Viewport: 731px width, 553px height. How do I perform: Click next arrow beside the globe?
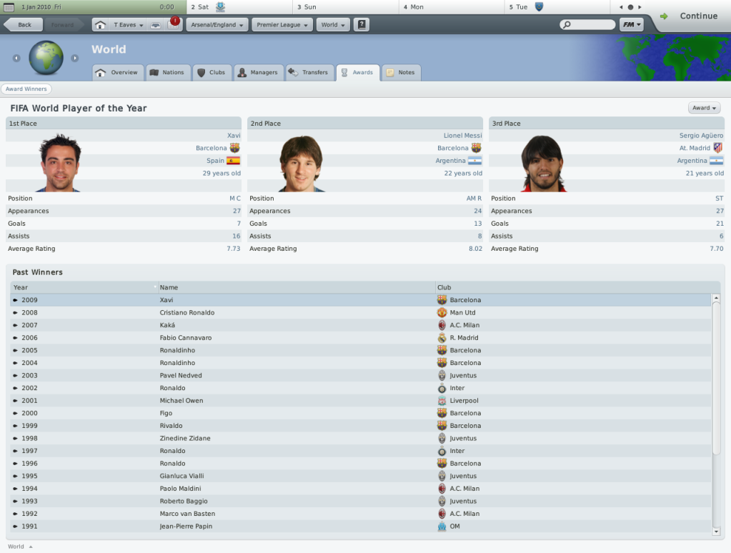coord(74,59)
